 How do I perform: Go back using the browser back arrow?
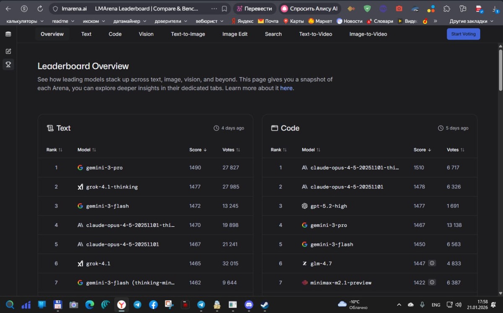(8, 8)
